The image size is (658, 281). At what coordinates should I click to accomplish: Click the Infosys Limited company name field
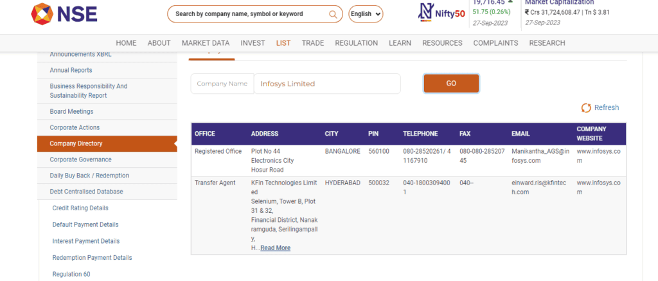click(x=327, y=84)
